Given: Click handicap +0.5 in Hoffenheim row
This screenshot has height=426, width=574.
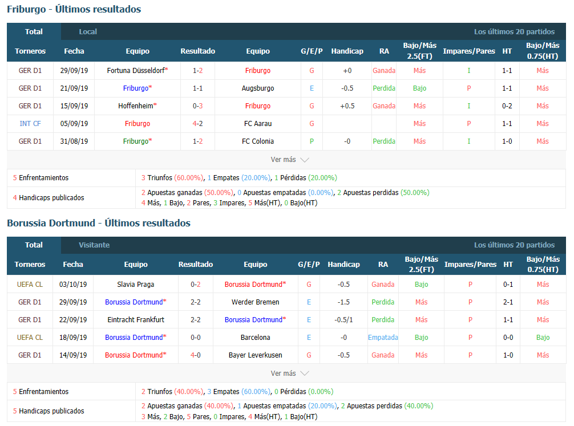Looking at the screenshot, I should [347, 106].
